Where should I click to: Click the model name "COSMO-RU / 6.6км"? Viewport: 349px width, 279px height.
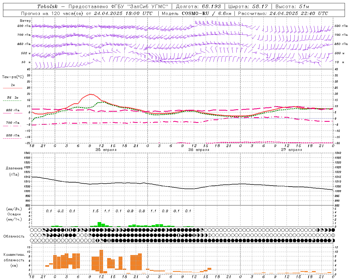207,13
